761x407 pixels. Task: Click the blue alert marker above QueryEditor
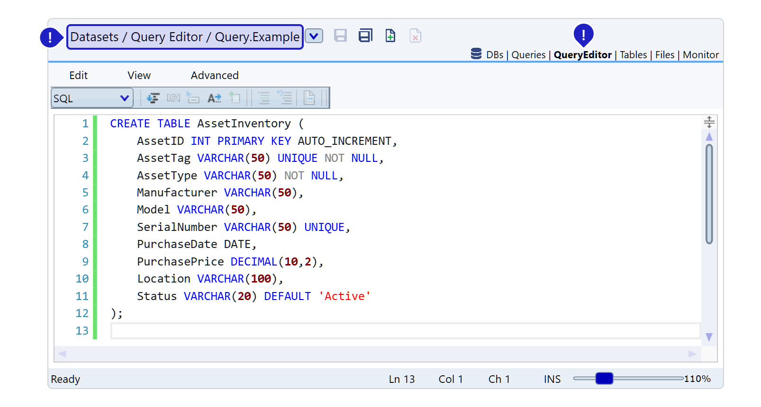pos(583,35)
